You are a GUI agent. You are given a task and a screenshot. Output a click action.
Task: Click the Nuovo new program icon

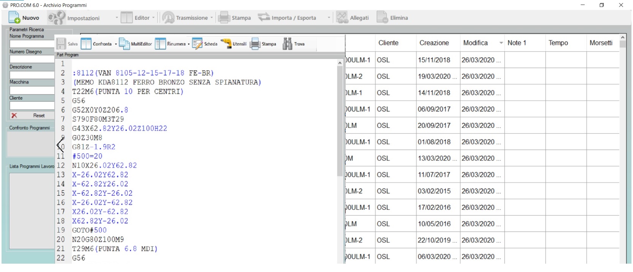(x=14, y=17)
